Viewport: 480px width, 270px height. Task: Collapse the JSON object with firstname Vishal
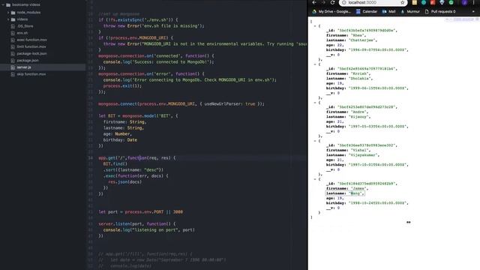click(315, 141)
